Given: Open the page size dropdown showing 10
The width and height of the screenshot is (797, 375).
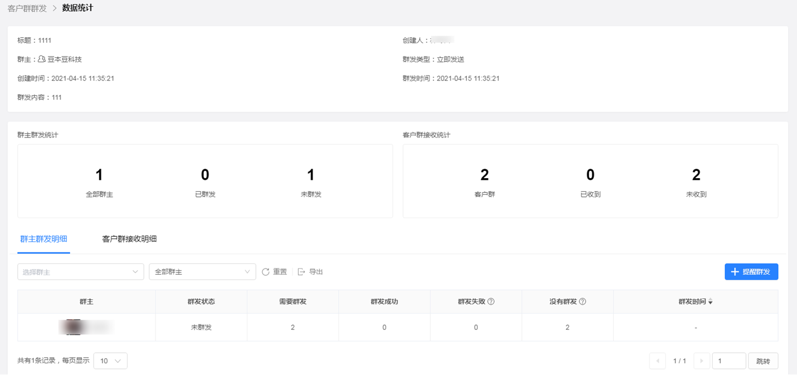Looking at the screenshot, I should [x=110, y=361].
